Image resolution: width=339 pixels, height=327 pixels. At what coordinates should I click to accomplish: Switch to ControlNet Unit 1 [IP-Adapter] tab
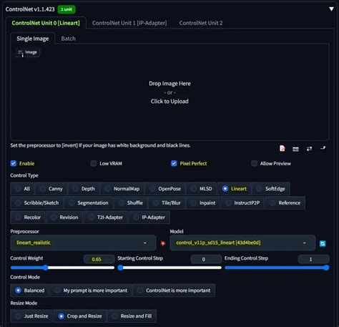point(129,23)
